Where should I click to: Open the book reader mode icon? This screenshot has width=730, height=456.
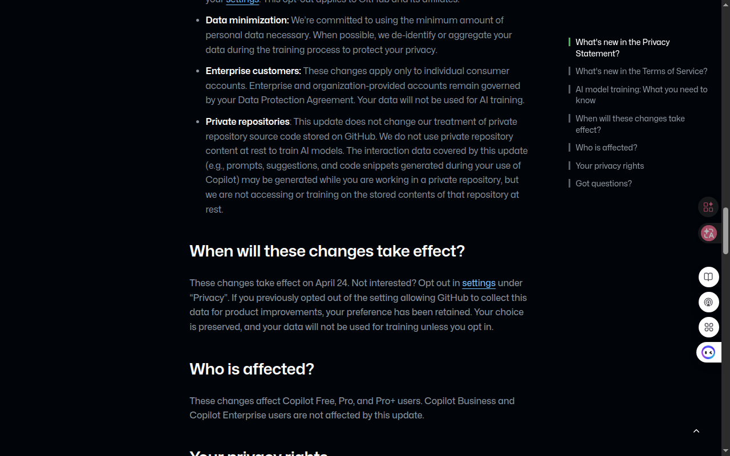click(708, 277)
